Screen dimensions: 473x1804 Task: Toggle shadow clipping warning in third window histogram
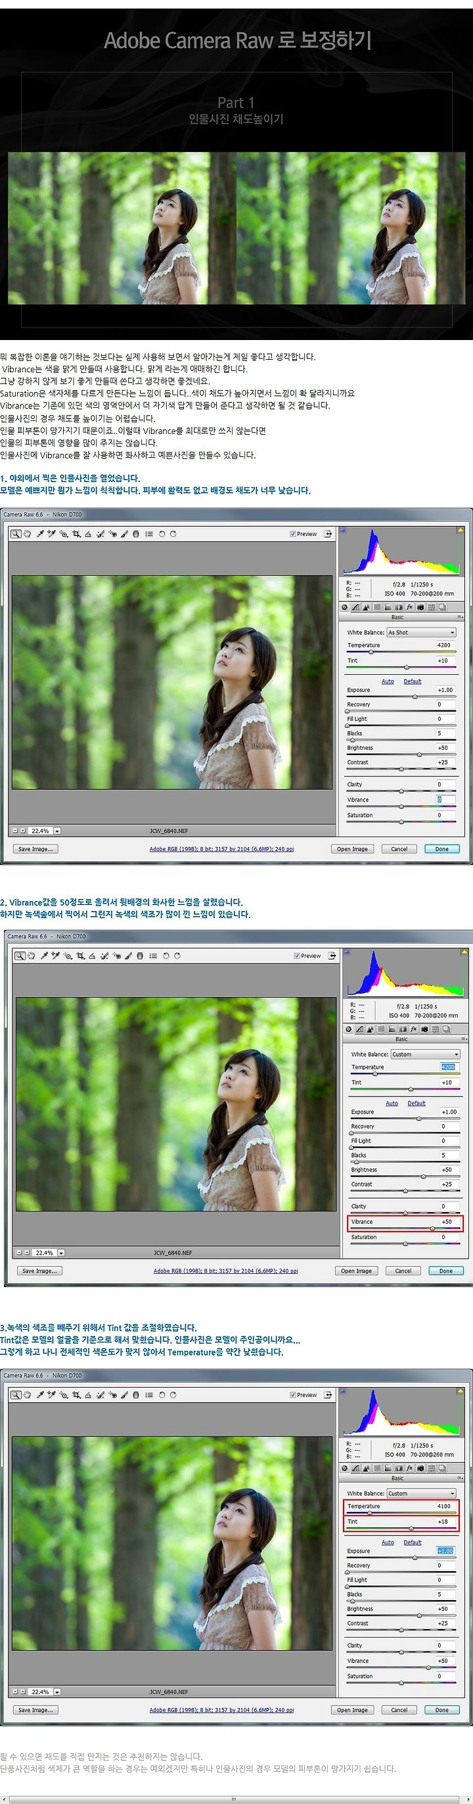pos(343,1391)
